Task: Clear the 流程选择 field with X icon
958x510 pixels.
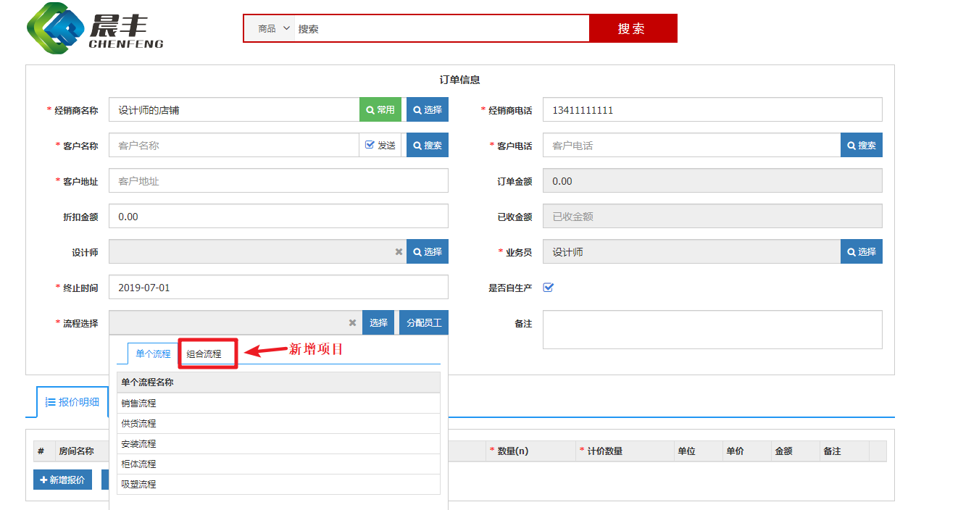Action: click(x=353, y=323)
